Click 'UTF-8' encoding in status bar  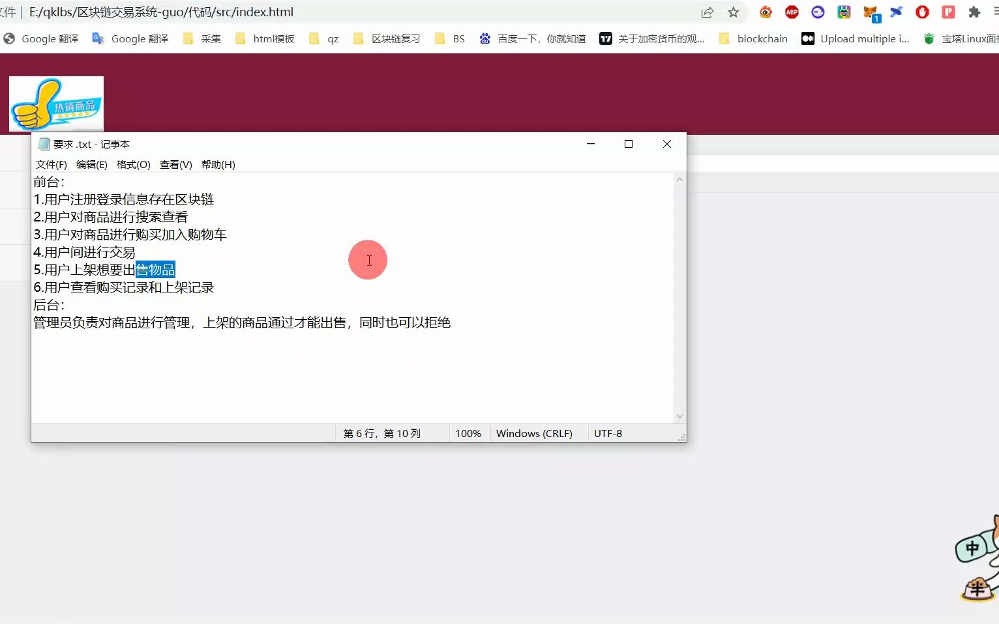click(608, 434)
